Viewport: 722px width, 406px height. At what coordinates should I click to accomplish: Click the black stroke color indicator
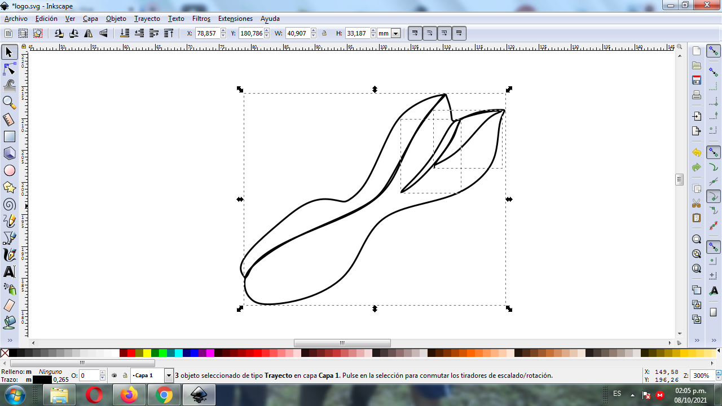(x=42, y=379)
